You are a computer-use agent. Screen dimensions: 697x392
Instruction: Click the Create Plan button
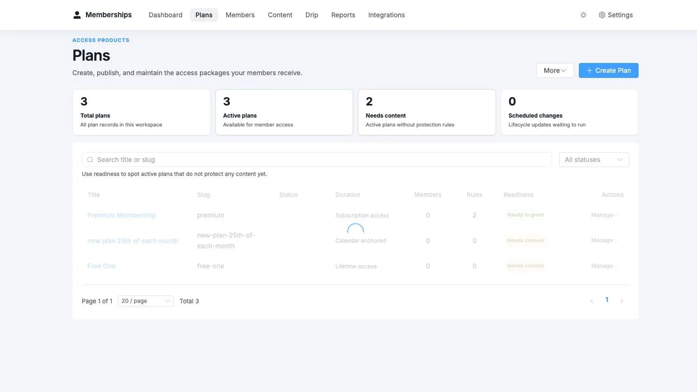[x=608, y=70]
